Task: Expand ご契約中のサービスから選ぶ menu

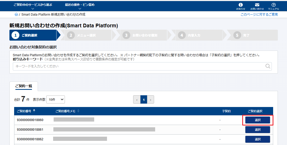Action: coord(33,6)
